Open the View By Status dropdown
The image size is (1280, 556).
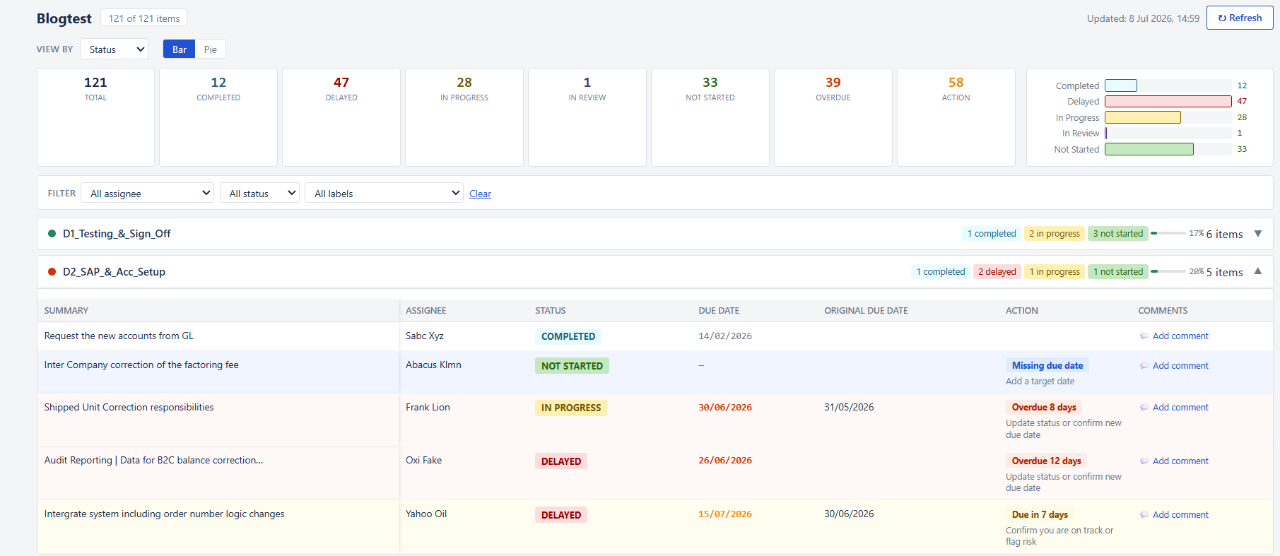click(115, 49)
